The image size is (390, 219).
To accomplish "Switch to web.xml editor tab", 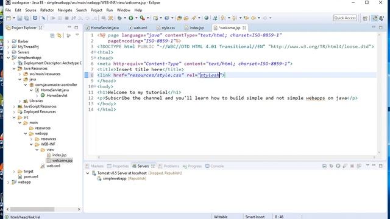I will (x=138, y=28).
